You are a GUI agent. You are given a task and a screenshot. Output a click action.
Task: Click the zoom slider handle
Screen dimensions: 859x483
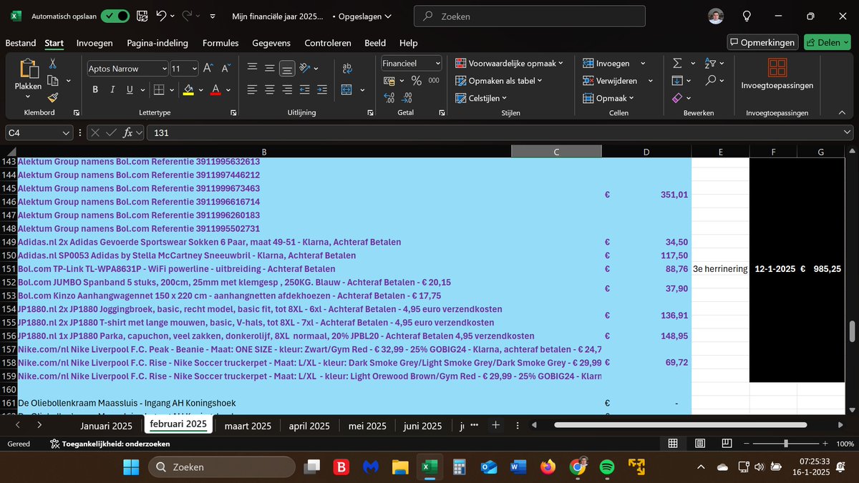785,444
